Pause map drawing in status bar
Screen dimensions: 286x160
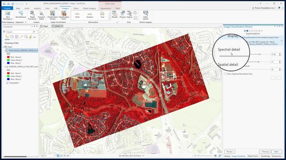pyautogui.click(x=215, y=156)
